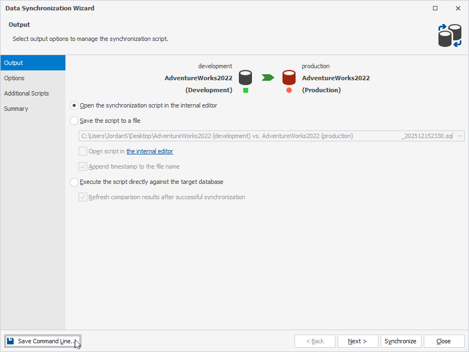Screen dimensions: 469x352
Task: Click the lowercase production connection label
Action: (x=316, y=66)
